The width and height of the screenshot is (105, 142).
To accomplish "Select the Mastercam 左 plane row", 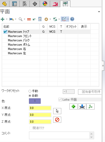I will 47,53.
